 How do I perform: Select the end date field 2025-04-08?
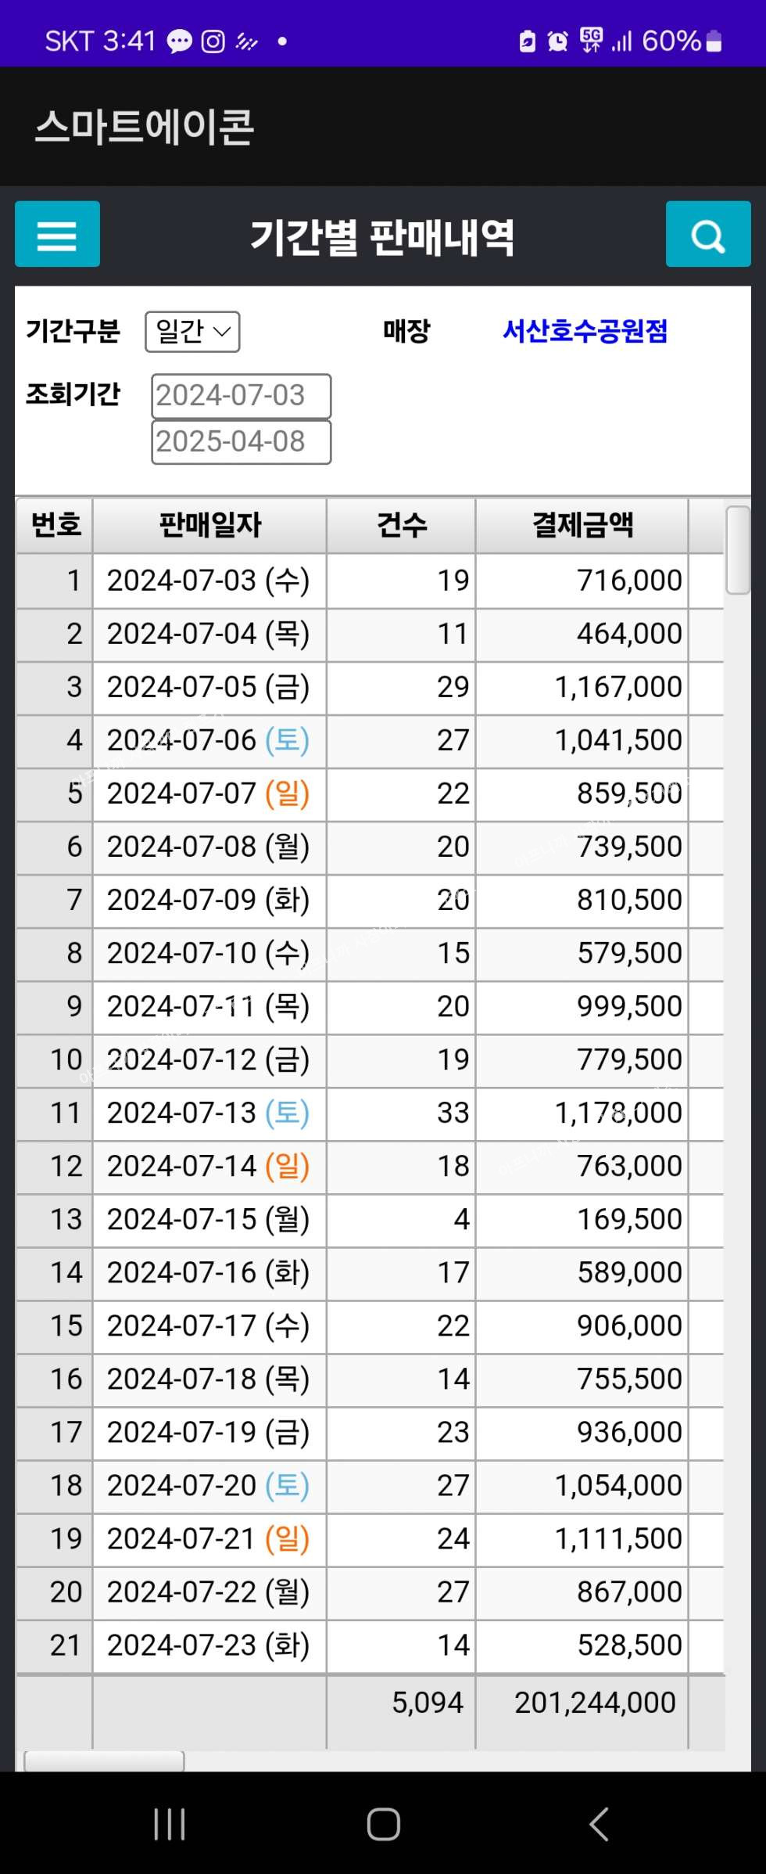coord(241,442)
